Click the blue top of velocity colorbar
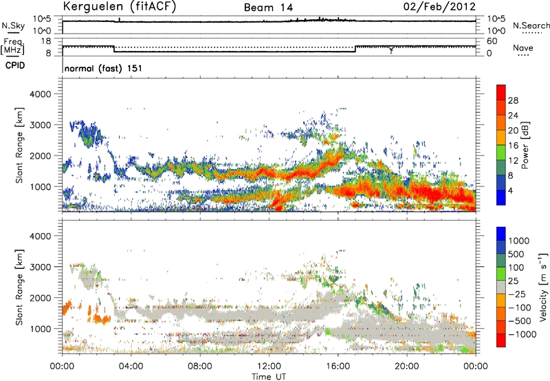Image resolution: width=550 pixels, height=381 pixels. click(501, 234)
